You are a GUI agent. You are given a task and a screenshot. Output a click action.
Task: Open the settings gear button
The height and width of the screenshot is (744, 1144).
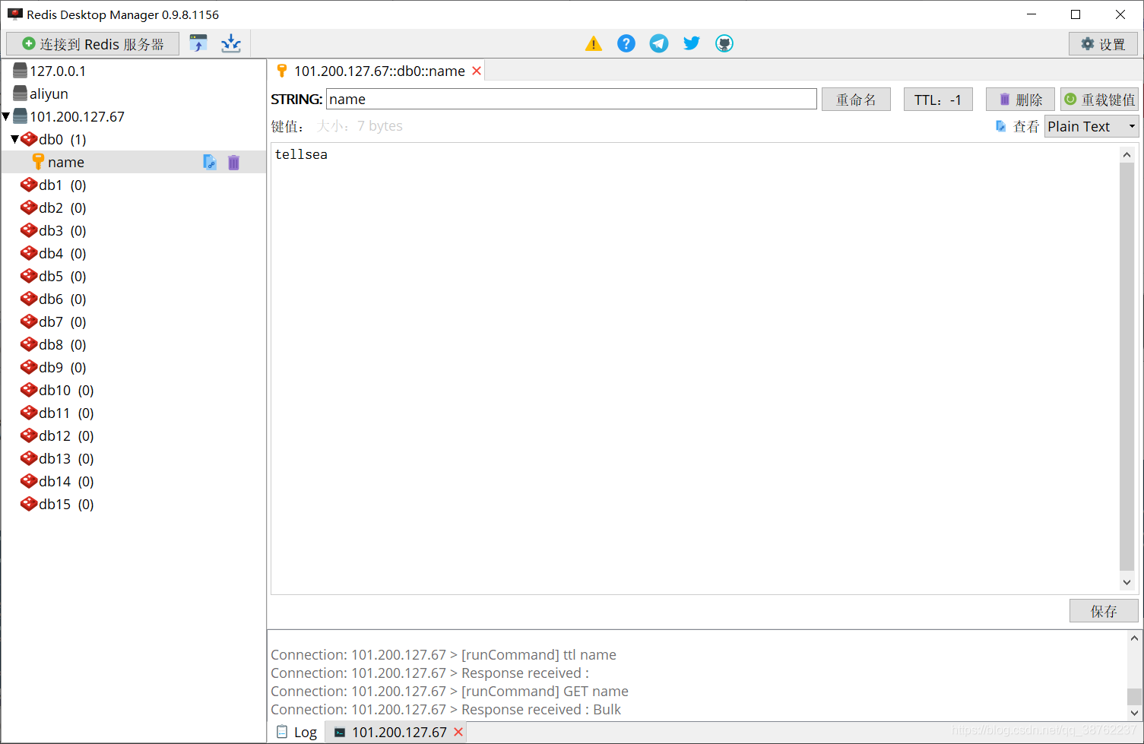tap(1103, 44)
